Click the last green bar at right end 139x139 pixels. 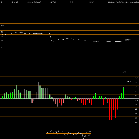click(x=123, y=93)
